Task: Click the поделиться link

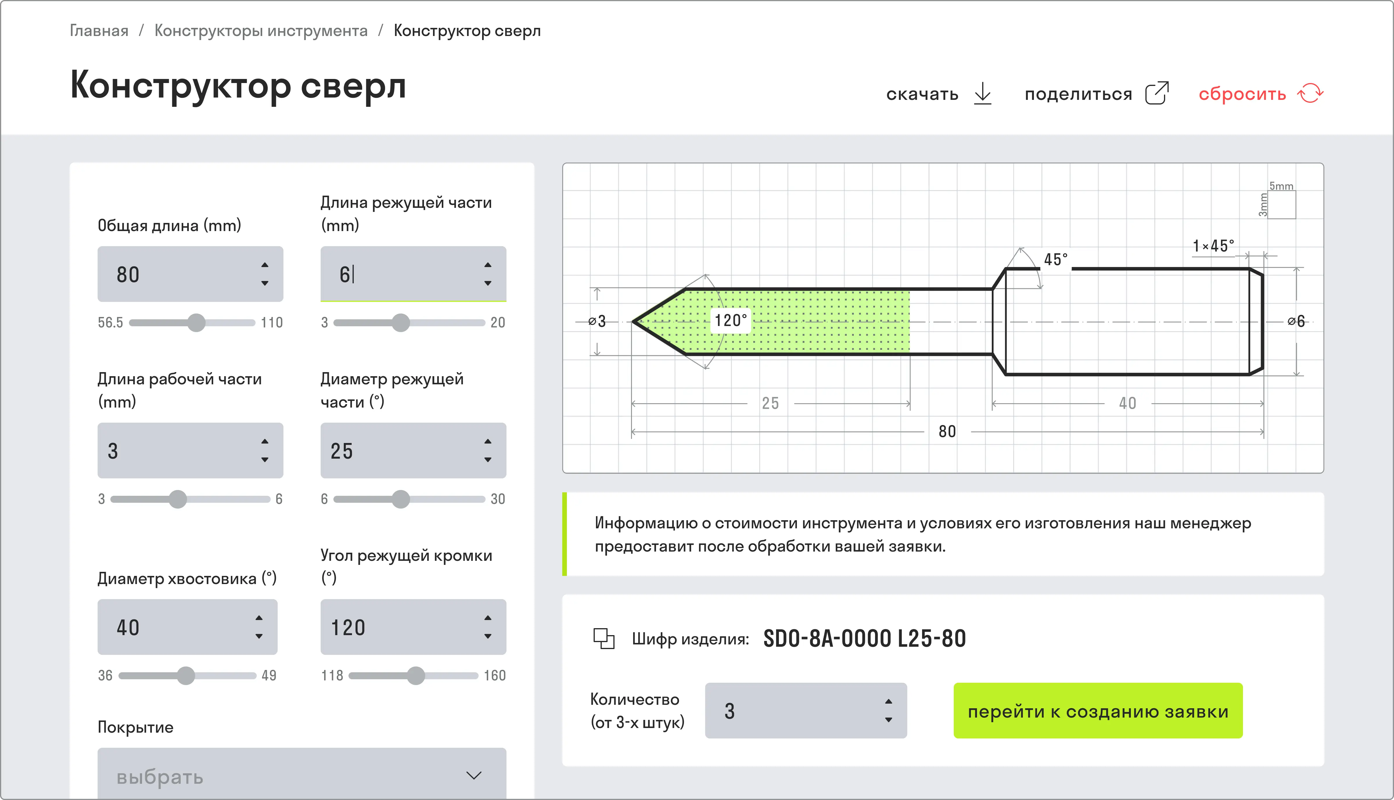Action: [1079, 94]
